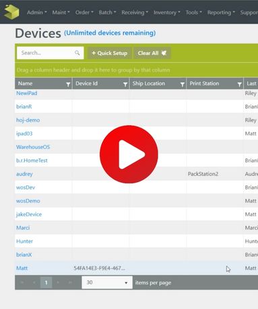Viewport: 258px width, 309px height.
Task: Click the Unlimited devices remaining text
Action: tap(110, 33)
